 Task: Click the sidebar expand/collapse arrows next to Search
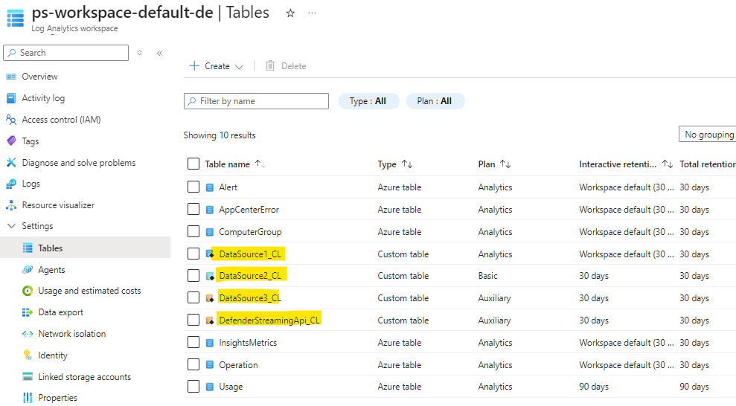coord(139,53)
